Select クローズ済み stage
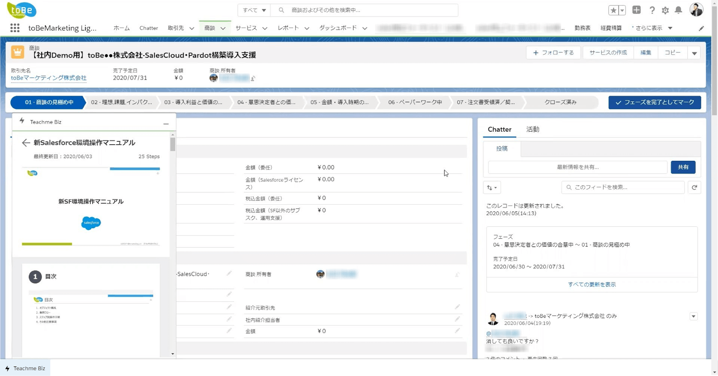The height and width of the screenshot is (376, 718). pos(560,103)
